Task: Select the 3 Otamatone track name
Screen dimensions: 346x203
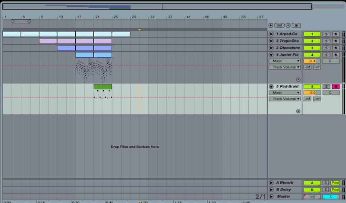Action: click(x=288, y=48)
